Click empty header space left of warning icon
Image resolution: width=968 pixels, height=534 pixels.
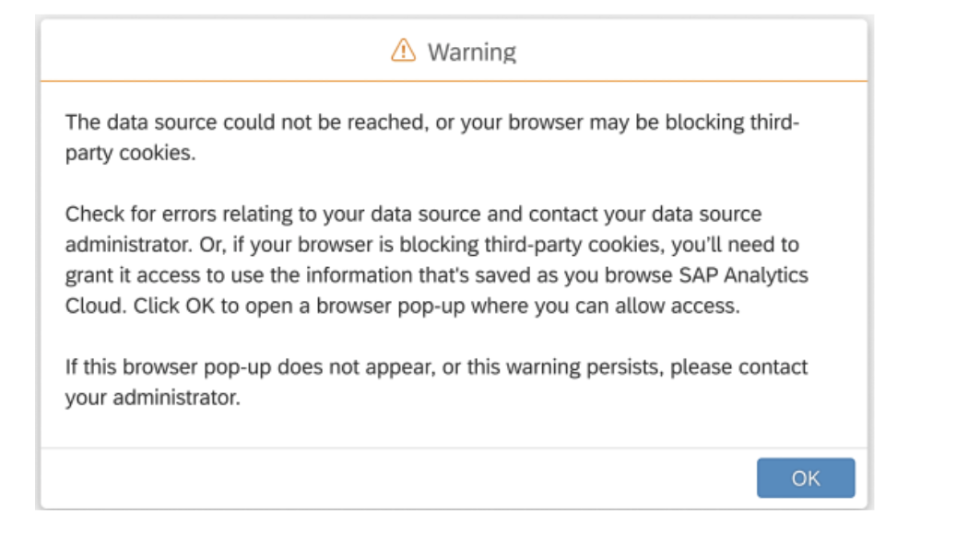(x=210, y=51)
